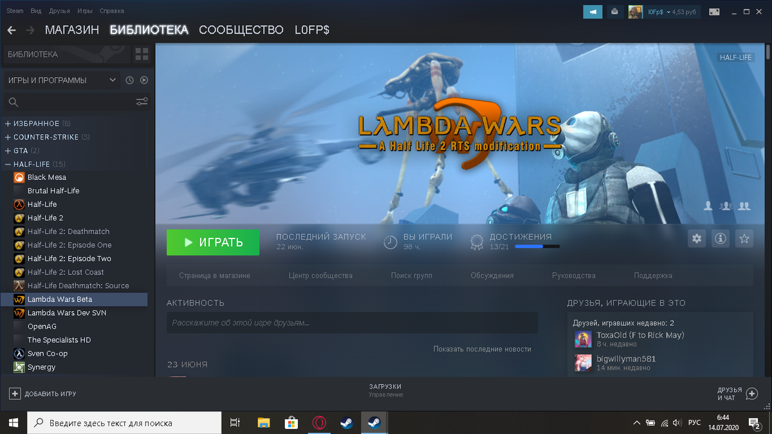Click the back navigation arrow
This screenshot has height=434, width=772.
coord(12,30)
